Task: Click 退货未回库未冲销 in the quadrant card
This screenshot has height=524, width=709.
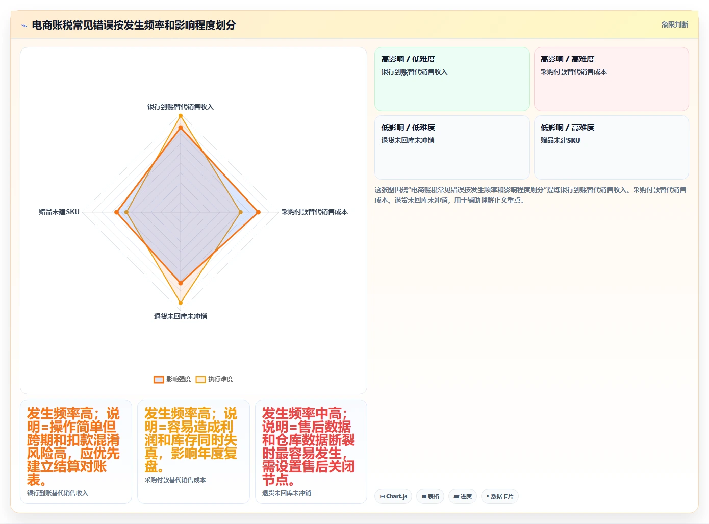Action: tap(408, 140)
